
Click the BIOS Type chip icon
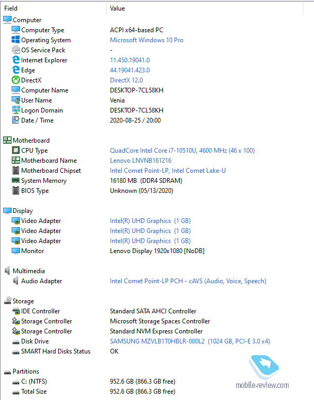tap(15, 191)
